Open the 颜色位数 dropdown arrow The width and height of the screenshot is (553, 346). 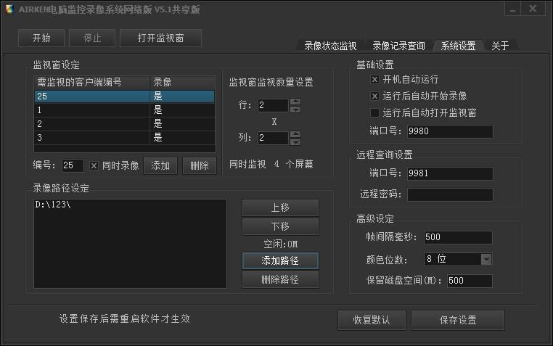click(x=486, y=260)
